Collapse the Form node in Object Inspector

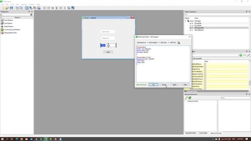(186, 21)
